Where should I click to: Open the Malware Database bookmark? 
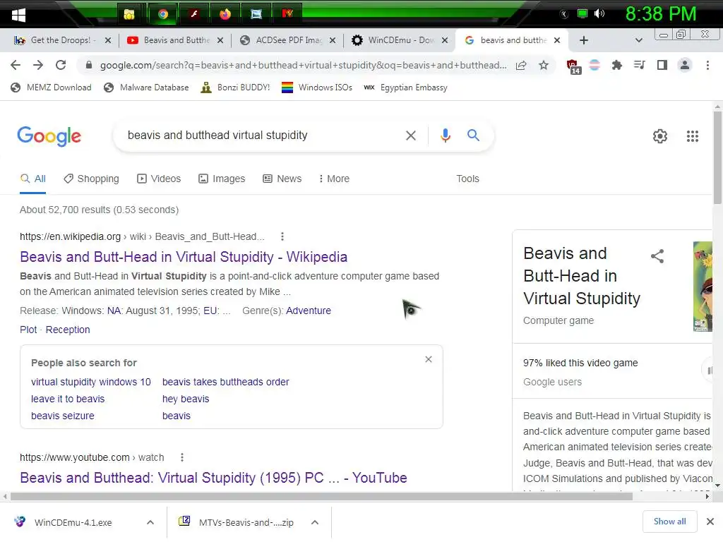tap(147, 88)
